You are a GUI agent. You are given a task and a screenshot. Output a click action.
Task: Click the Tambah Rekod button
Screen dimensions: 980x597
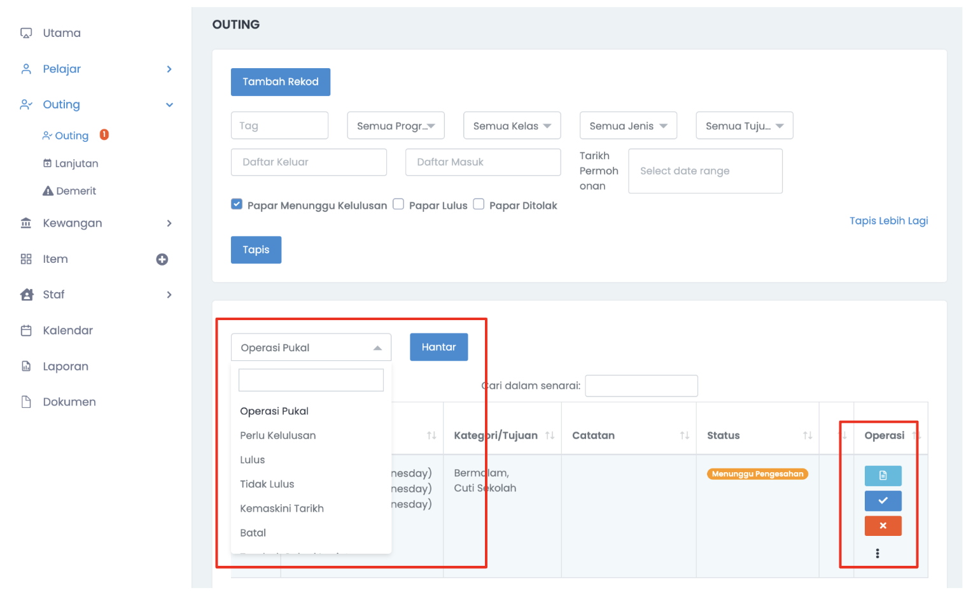click(280, 82)
